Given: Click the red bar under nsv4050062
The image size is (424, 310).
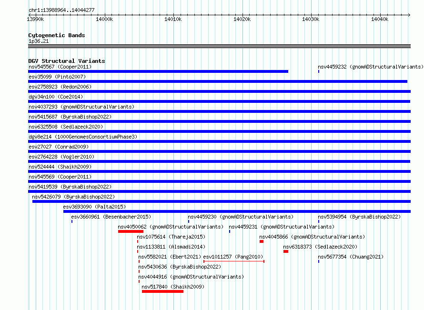Looking at the screenshot, I should pyautogui.click(x=131, y=231).
